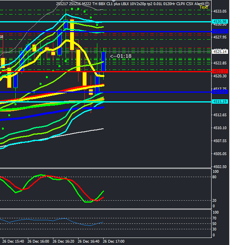Click the cyan 4530.98 price tag
Screen dimensions: 230x245
click(x=220, y=22)
